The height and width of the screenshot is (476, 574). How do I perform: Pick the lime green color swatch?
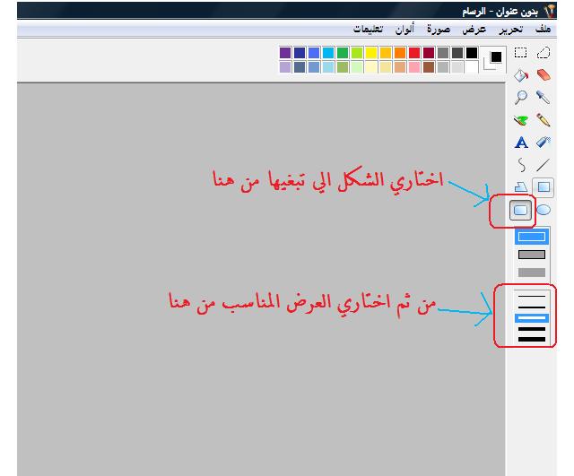(x=357, y=53)
